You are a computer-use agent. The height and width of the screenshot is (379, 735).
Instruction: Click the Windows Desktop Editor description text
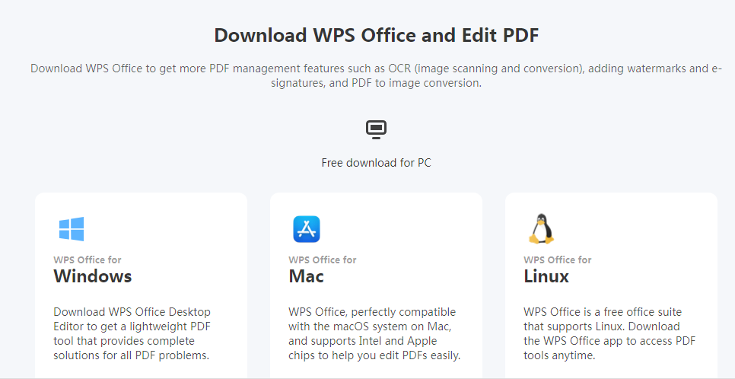[x=132, y=333]
